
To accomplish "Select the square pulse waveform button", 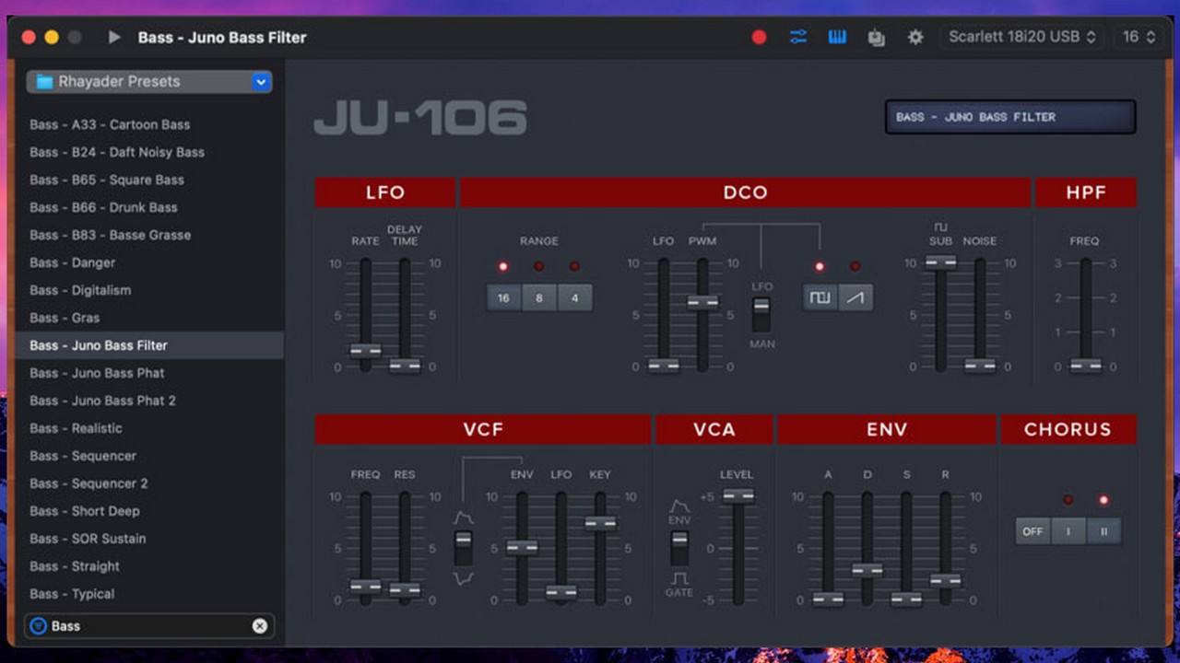I will point(820,297).
